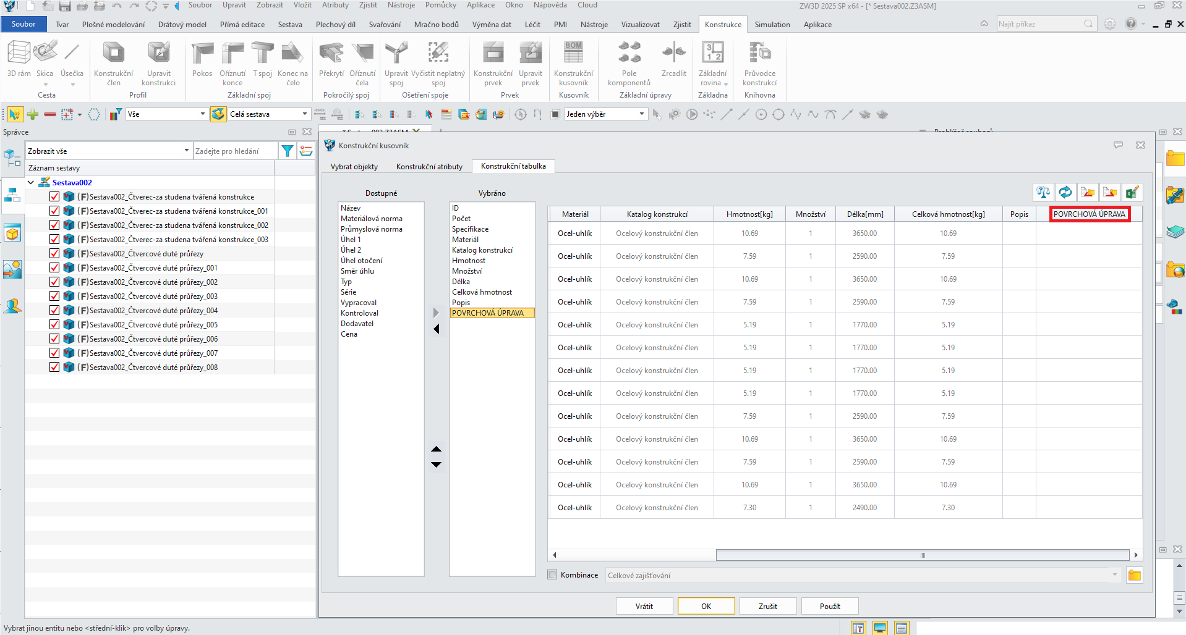Click the Vrátit button

tap(644, 606)
